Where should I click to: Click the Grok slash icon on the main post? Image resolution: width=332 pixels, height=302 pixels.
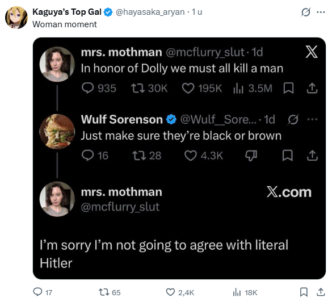(305, 12)
